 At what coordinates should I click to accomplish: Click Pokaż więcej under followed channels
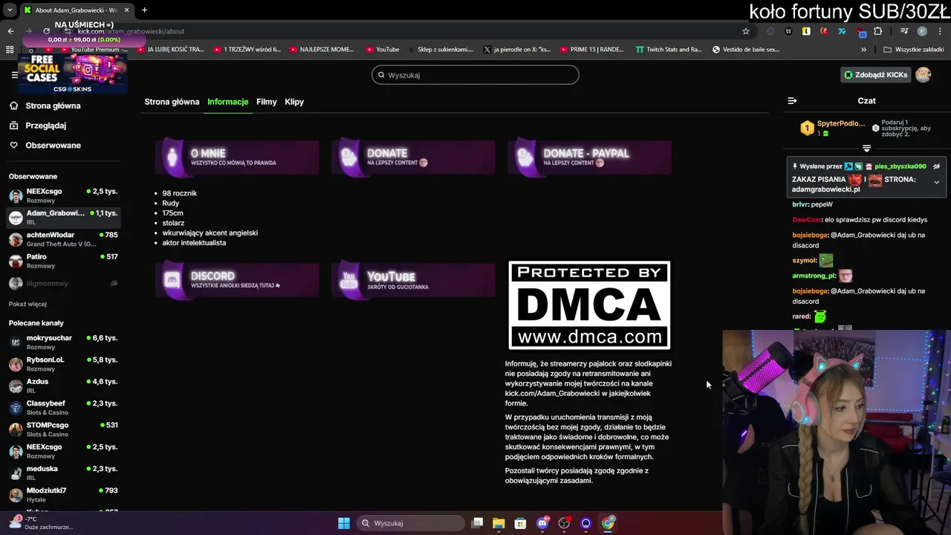pos(27,304)
